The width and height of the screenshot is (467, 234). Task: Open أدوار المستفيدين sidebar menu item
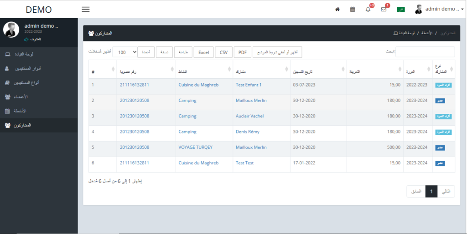pos(39,68)
